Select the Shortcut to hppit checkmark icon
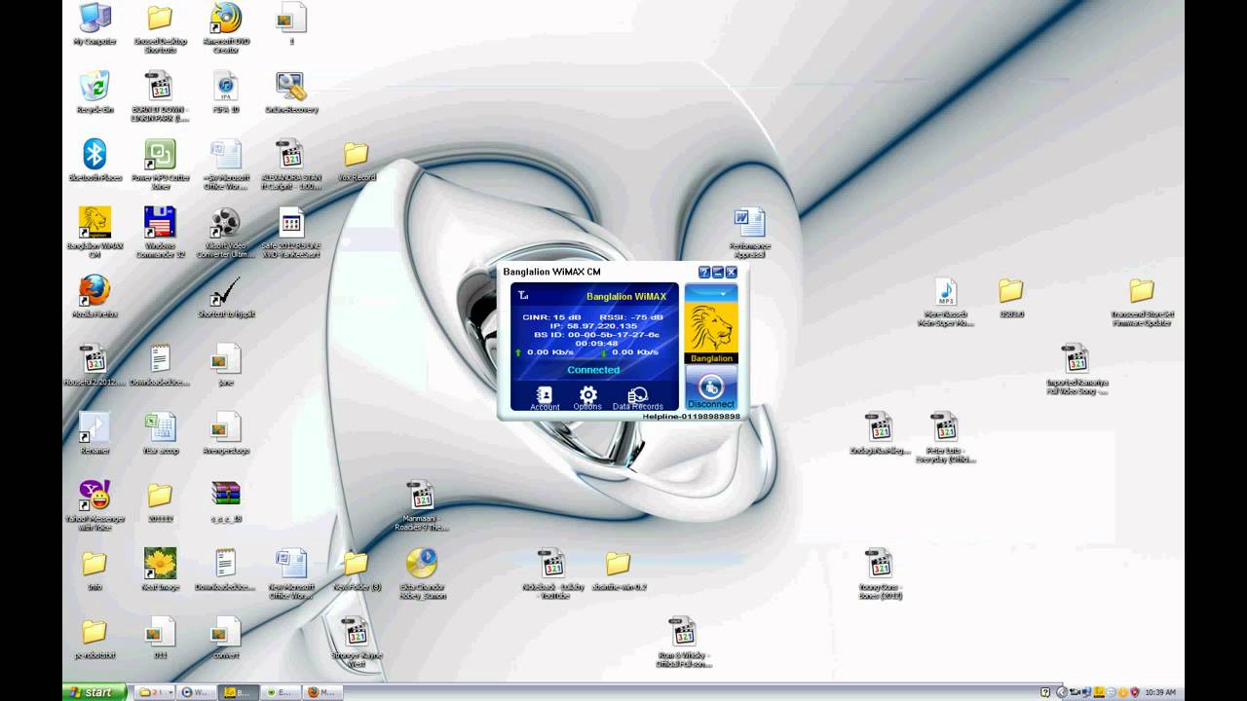Image resolution: width=1247 pixels, height=701 pixels. point(226,297)
